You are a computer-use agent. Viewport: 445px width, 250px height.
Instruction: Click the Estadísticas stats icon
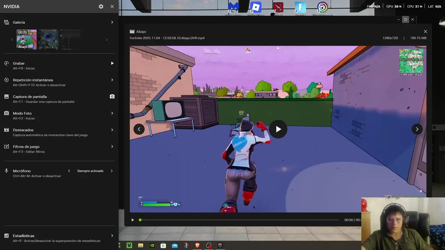coord(6,236)
